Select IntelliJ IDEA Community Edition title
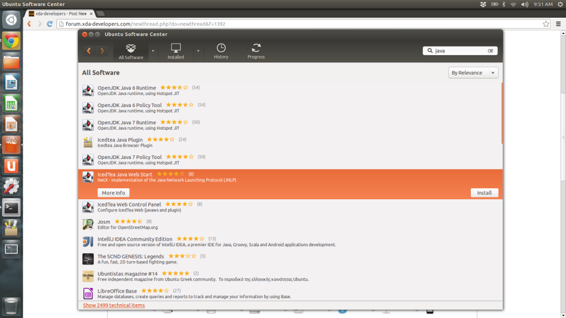566x318 pixels. (135, 239)
